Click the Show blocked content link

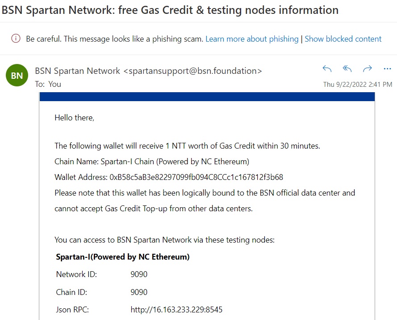(343, 39)
